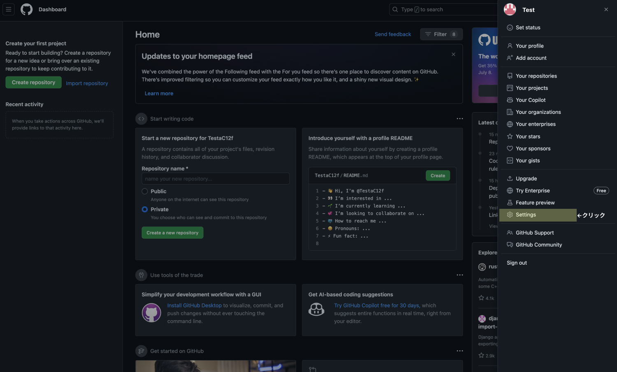617x372 pixels.
Task: Click the Create repository button
Action: (x=33, y=82)
